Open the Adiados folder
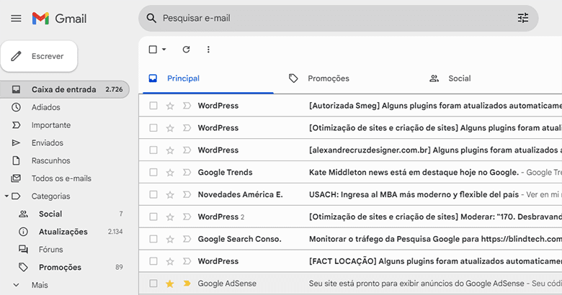This screenshot has width=562, height=295. click(45, 107)
